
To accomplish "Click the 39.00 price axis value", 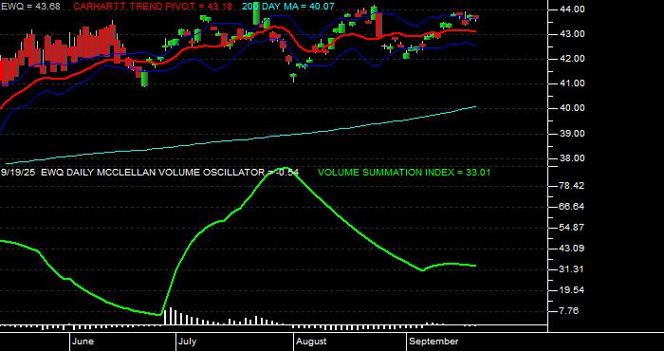I will coord(573,134).
